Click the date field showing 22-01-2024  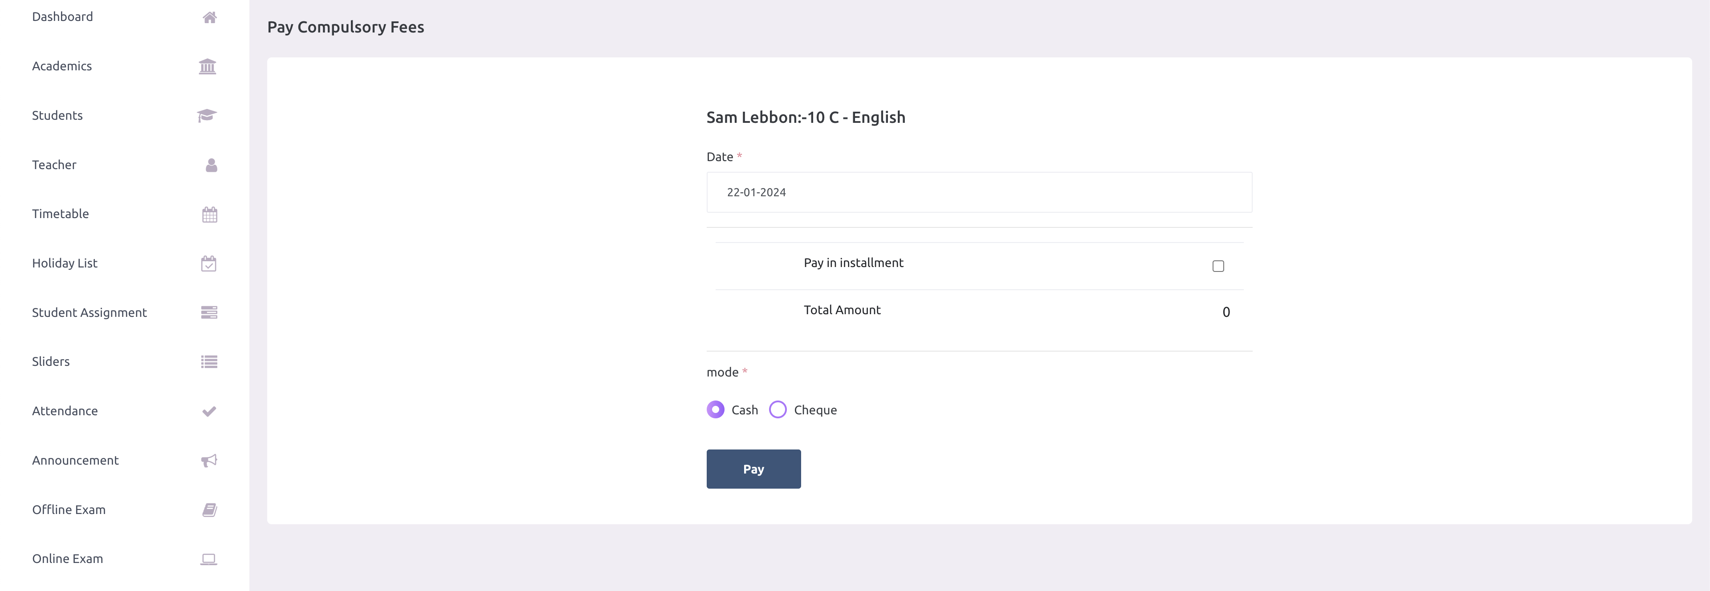click(x=978, y=192)
